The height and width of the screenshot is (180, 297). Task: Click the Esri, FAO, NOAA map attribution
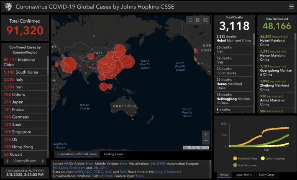[196, 148]
